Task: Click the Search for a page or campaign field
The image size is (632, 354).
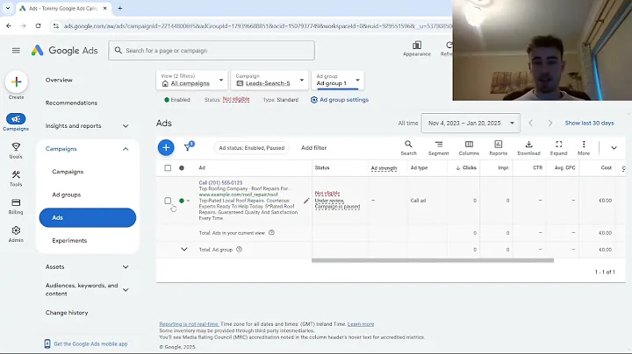Action: (212, 50)
